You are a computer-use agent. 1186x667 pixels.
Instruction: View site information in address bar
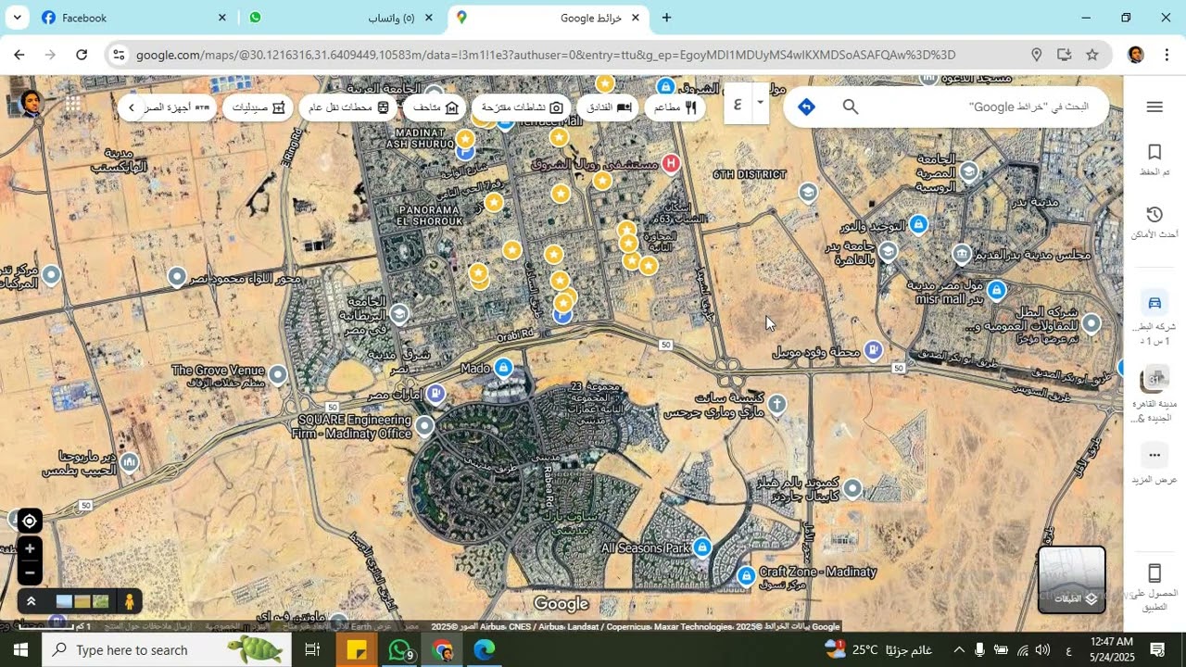118,55
